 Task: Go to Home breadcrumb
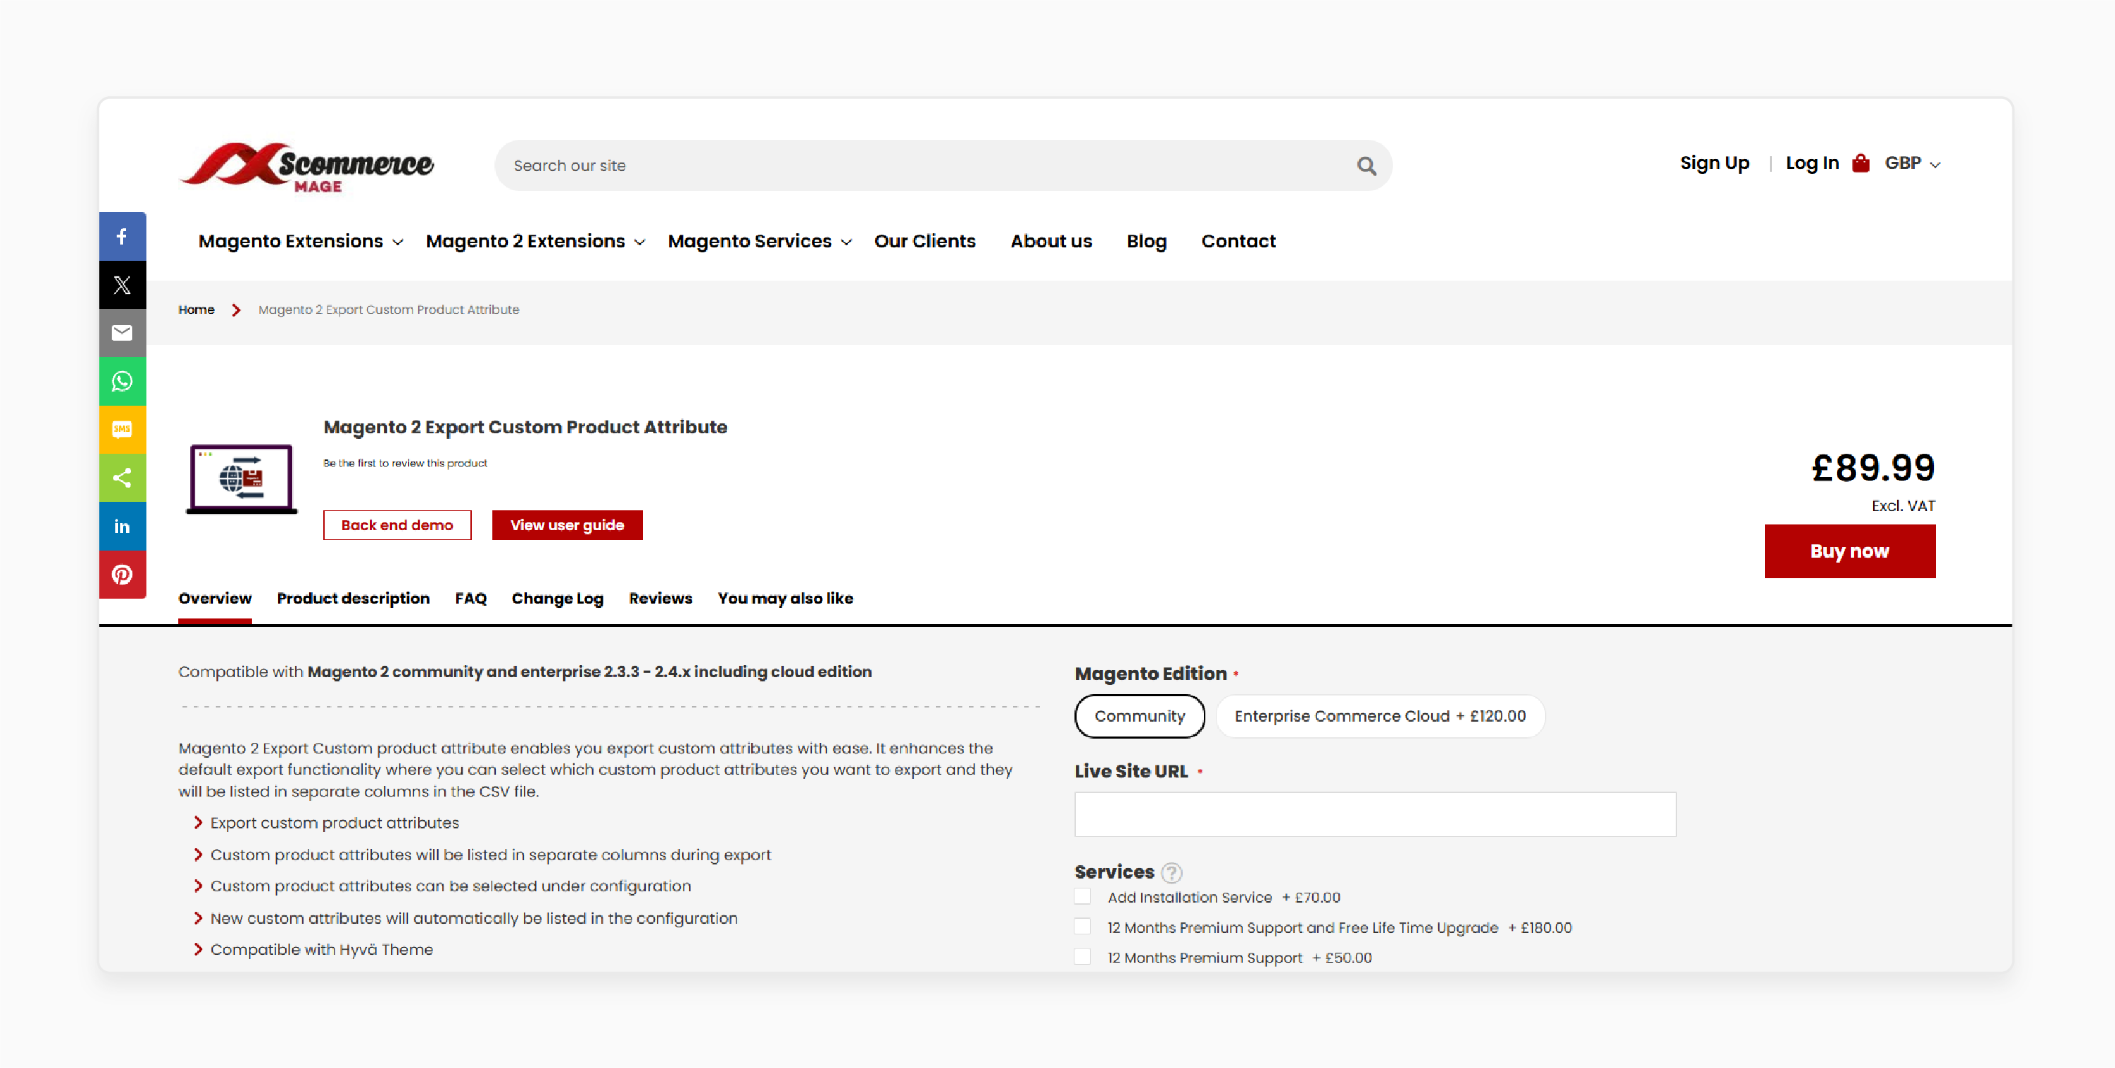tap(196, 310)
